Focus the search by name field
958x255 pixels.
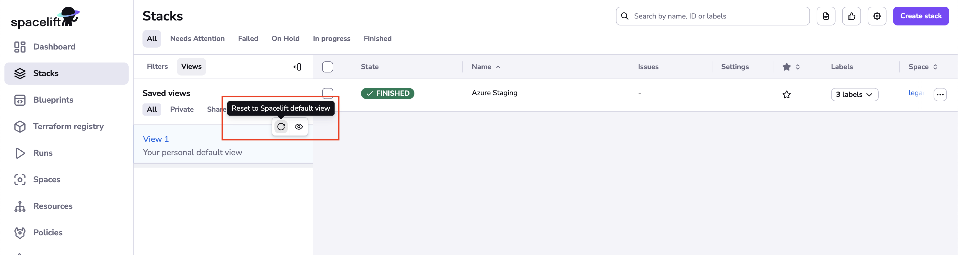pyautogui.click(x=718, y=16)
